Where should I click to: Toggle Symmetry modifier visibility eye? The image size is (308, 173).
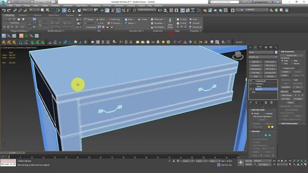(x=251, y=84)
